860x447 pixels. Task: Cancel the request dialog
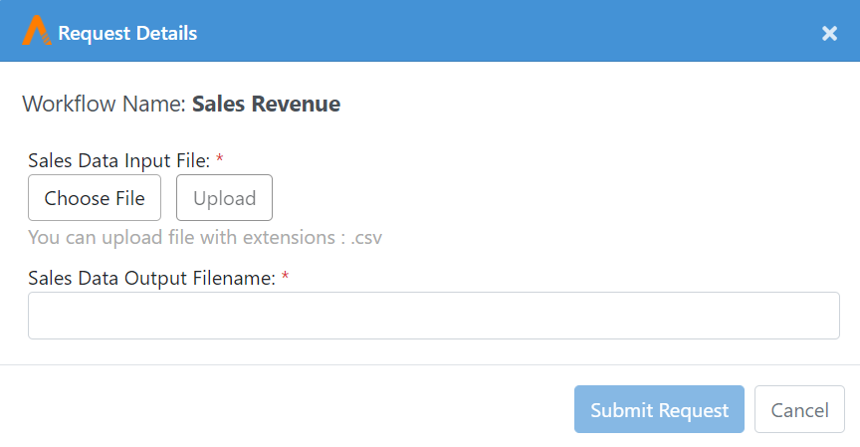(799, 409)
